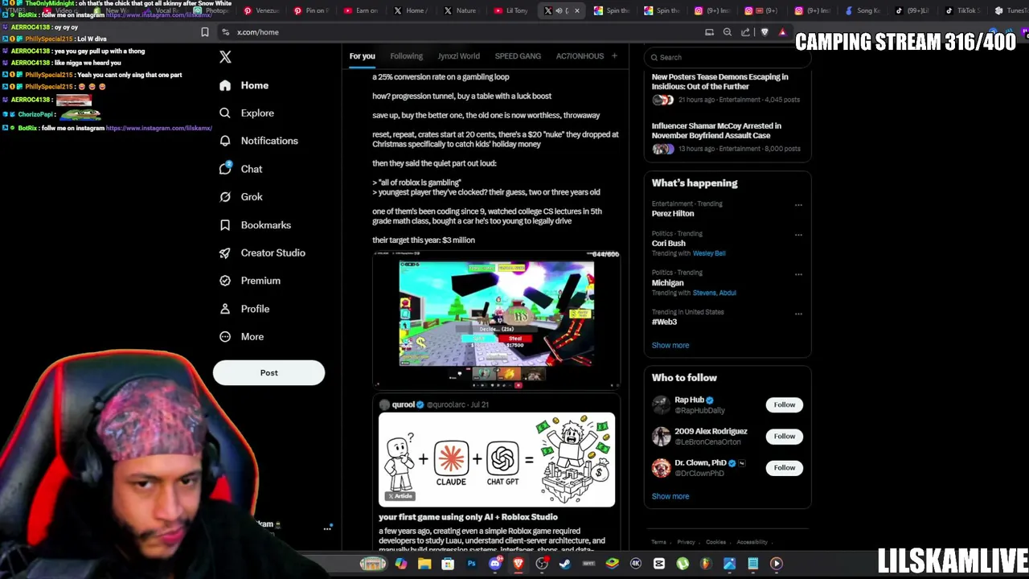This screenshot has width=1029, height=579.
Task: Open options for #Web3 trend
Action: [x=798, y=314]
